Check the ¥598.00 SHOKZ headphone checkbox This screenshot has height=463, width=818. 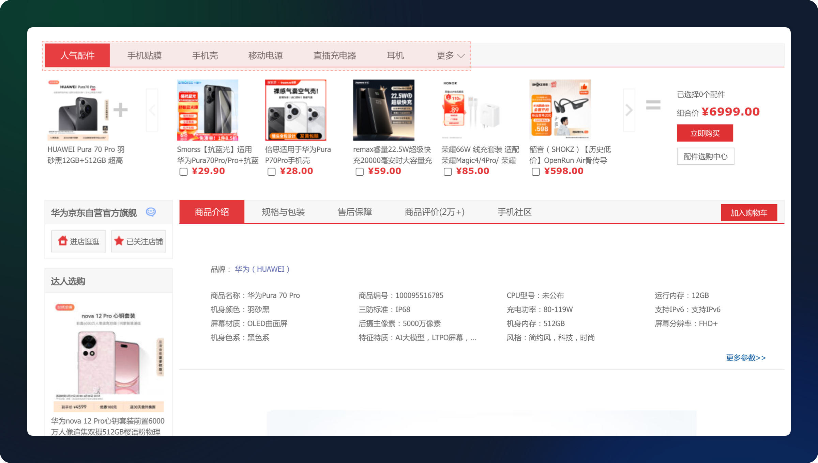(535, 172)
